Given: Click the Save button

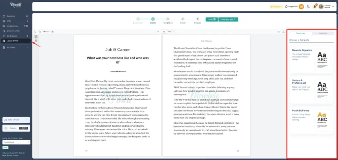Looking at the screenshot, I should pyautogui.click(x=212, y=19).
